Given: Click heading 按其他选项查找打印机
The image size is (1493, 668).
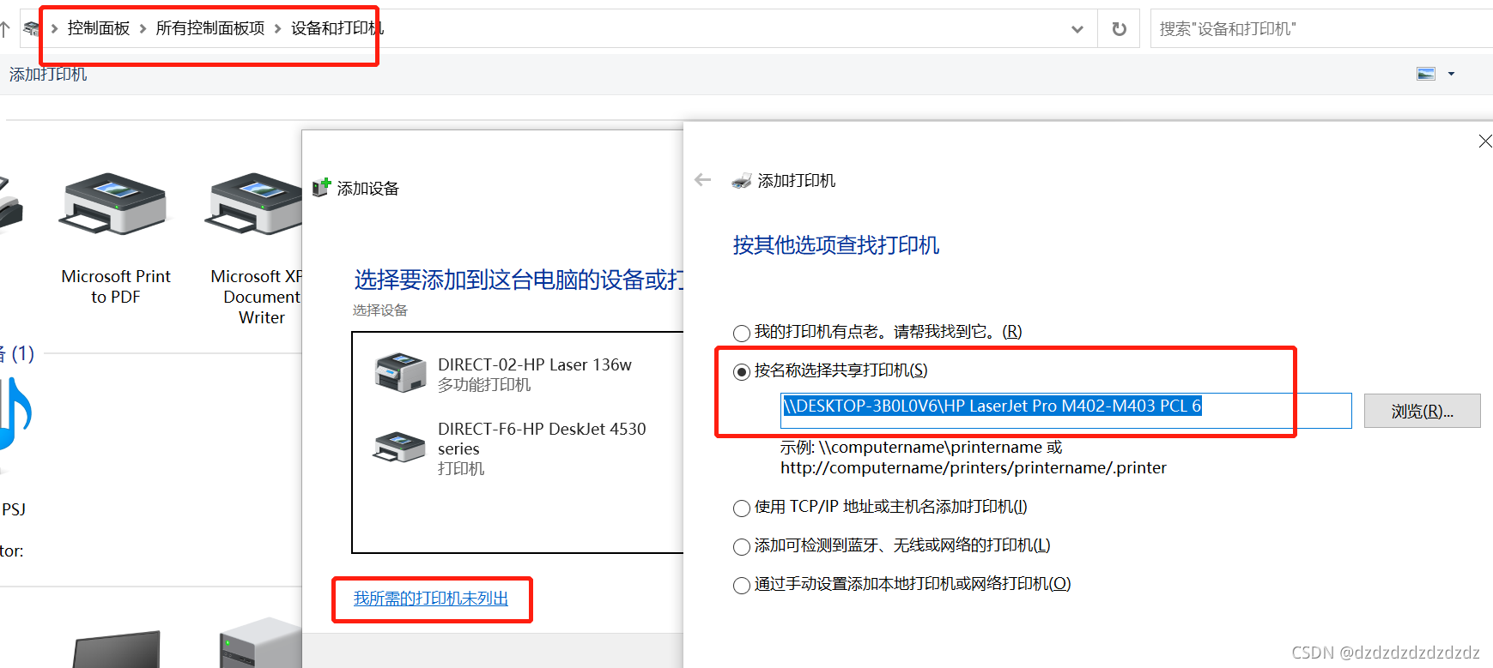Looking at the screenshot, I should click(x=836, y=245).
